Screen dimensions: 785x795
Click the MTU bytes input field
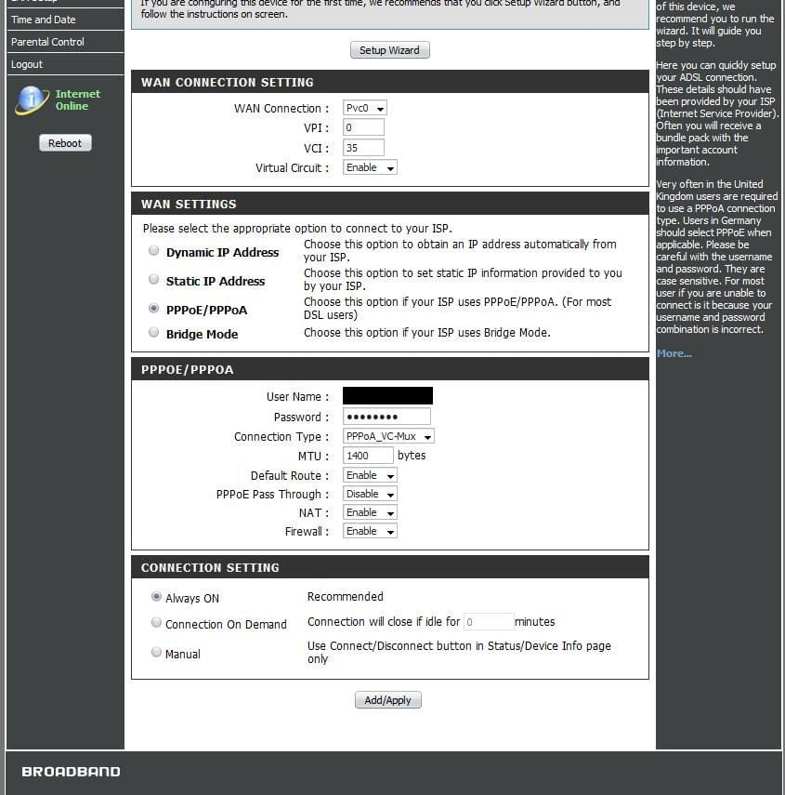(x=368, y=456)
